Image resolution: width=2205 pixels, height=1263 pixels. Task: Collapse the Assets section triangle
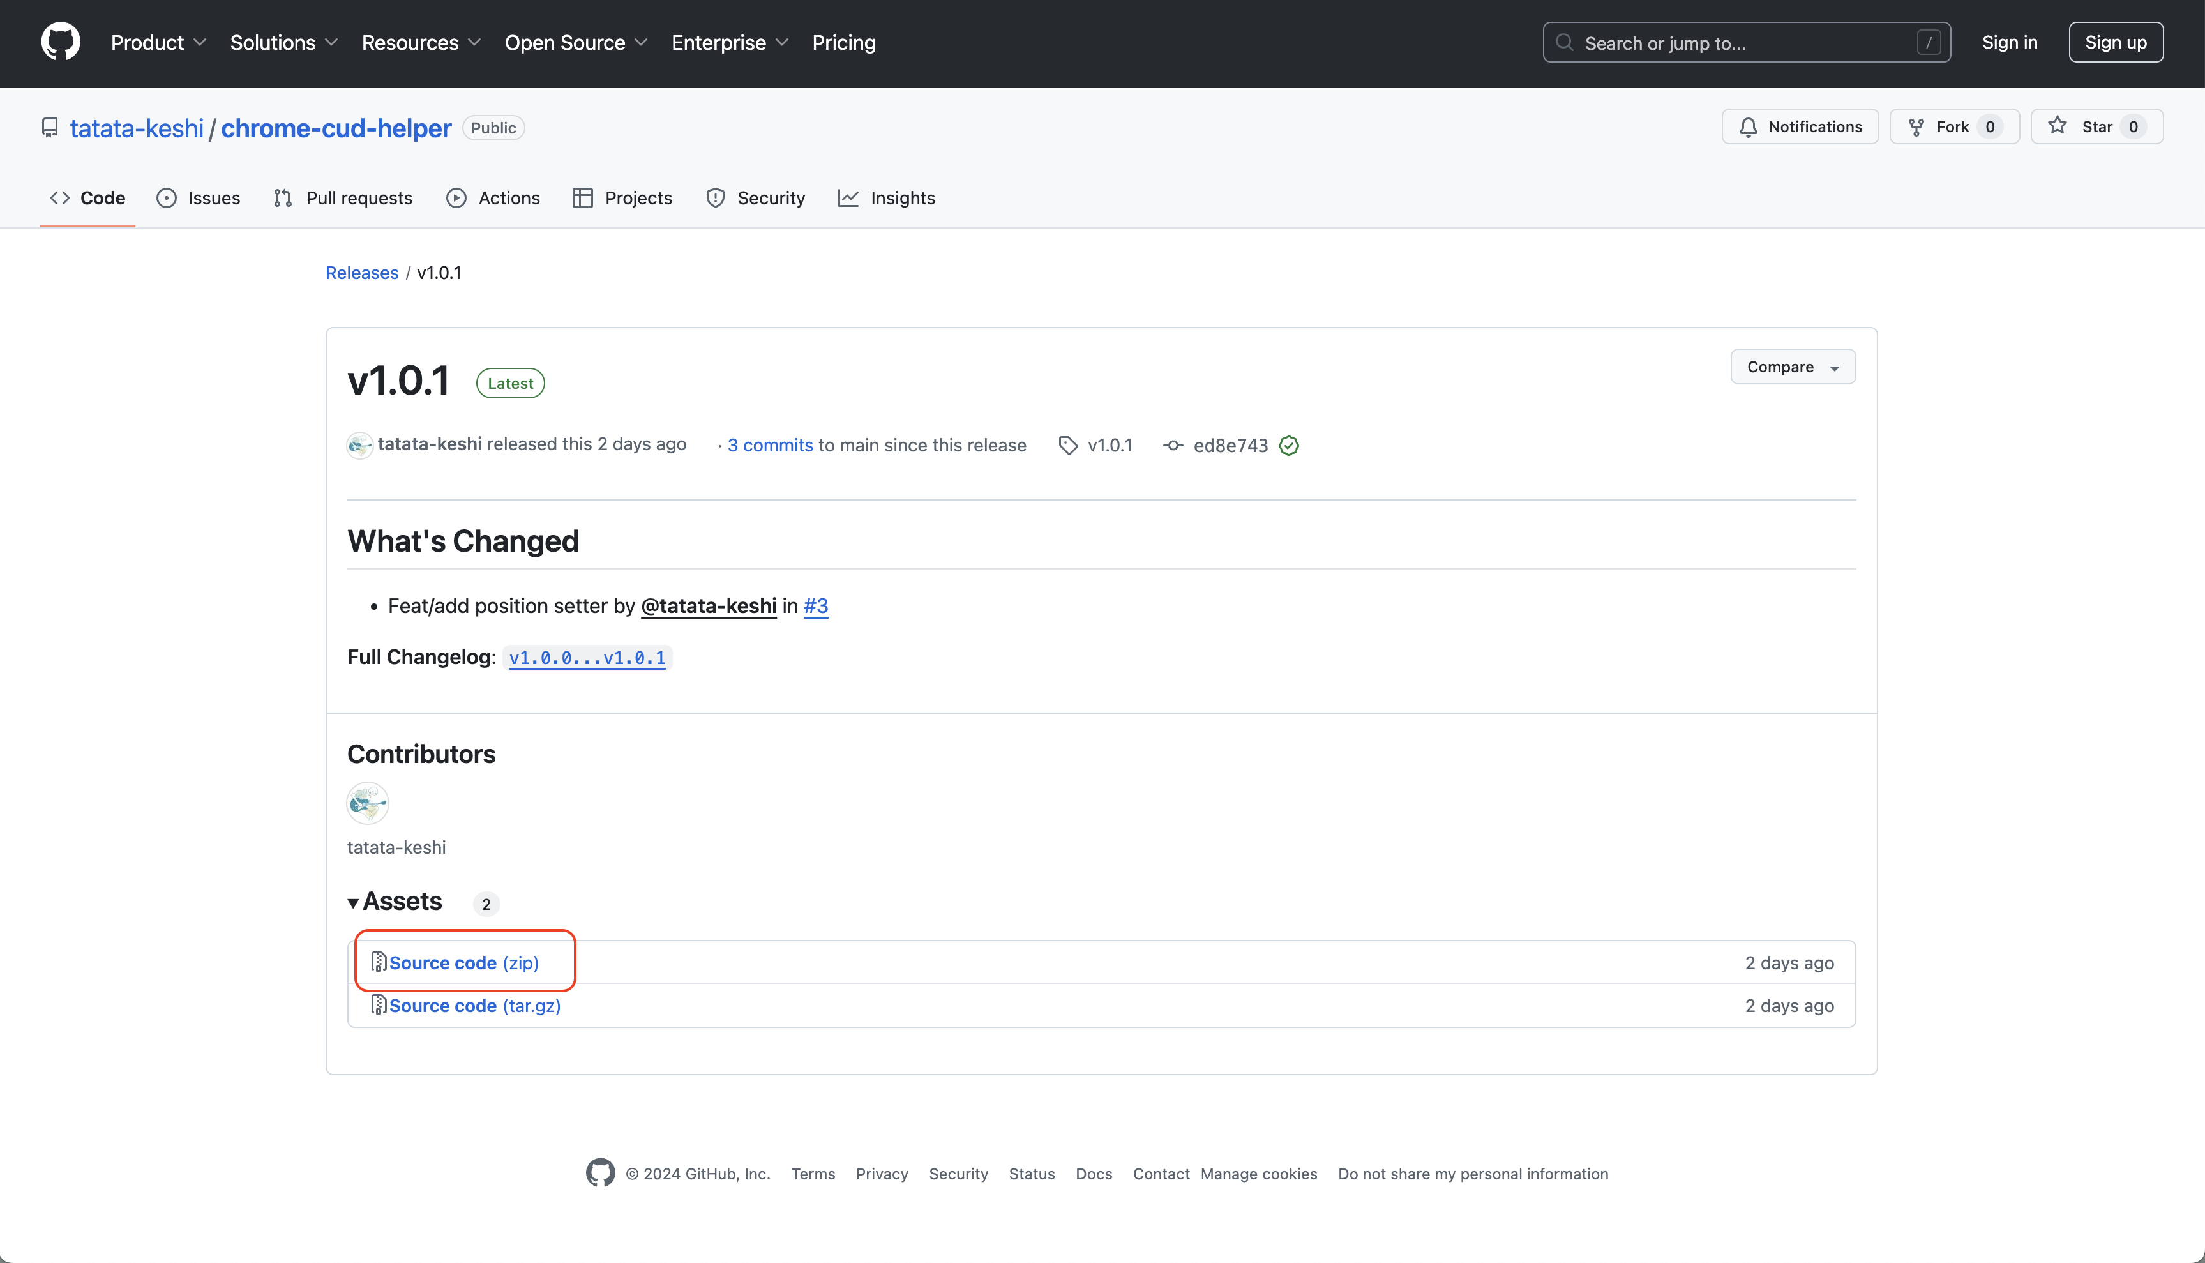(x=353, y=903)
